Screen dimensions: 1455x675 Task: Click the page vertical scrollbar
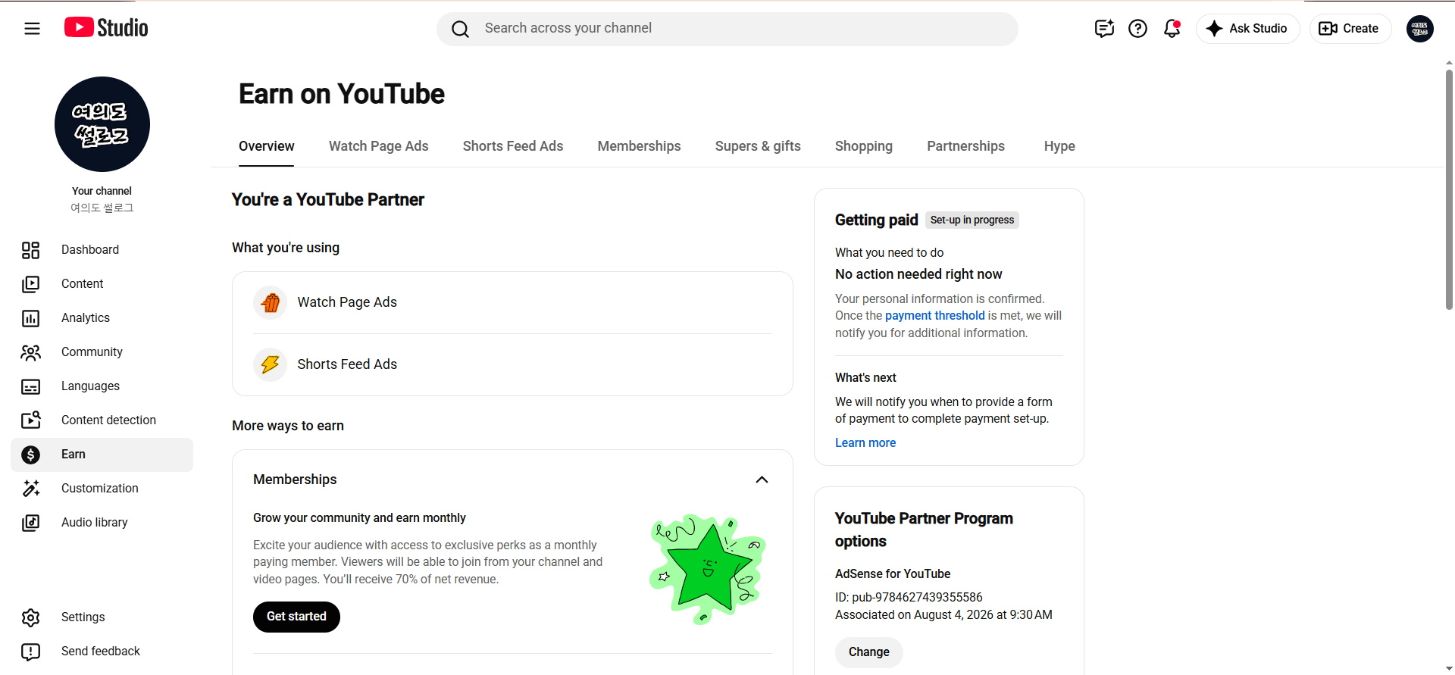pos(1449,189)
